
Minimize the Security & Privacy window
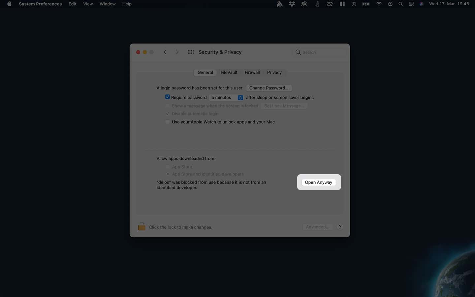[145, 52]
